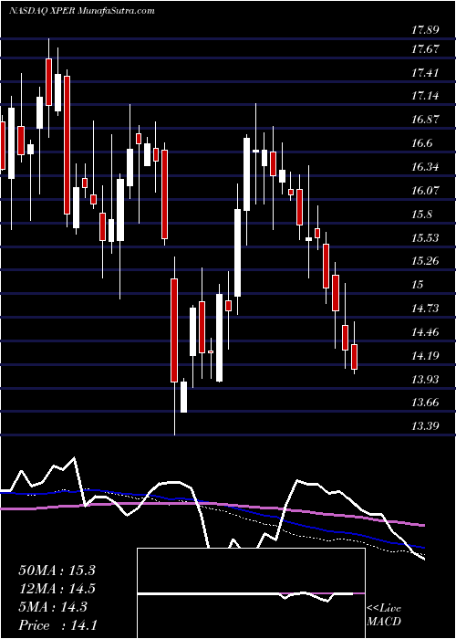This screenshot has width=456, height=639.
Task: Click the 17.89 price axis label
Action: (x=425, y=30)
